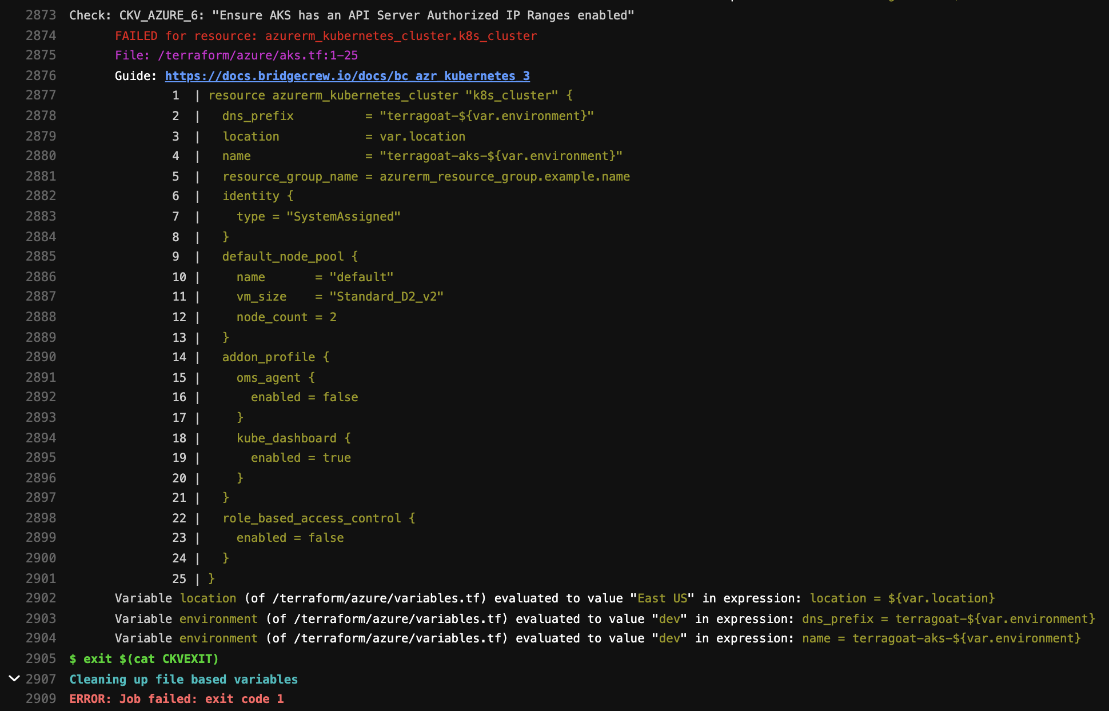Click line number 2905 for exit command
Image resolution: width=1109 pixels, height=711 pixels.
point(41,658)
